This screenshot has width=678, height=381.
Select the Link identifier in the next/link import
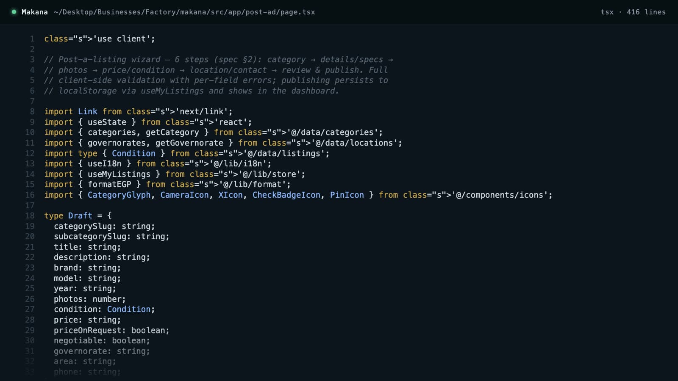(88, 111)
